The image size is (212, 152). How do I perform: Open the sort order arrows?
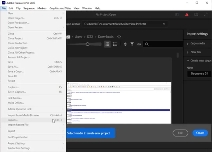click(125, 44)
